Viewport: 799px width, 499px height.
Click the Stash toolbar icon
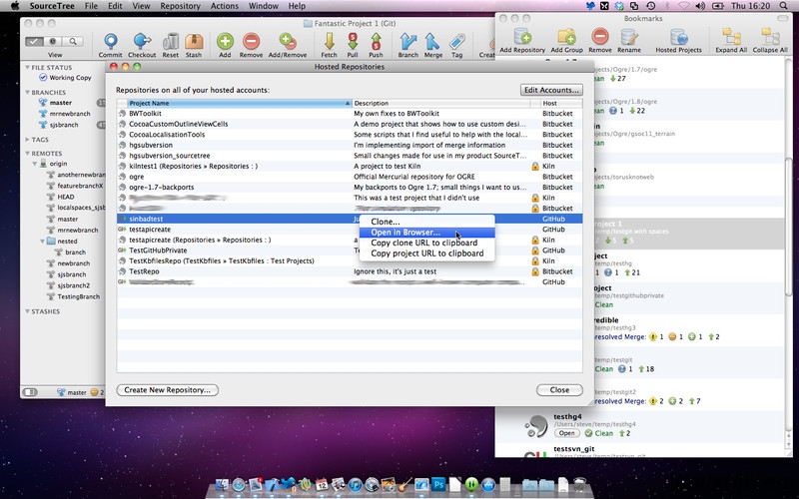click(195, 43)
